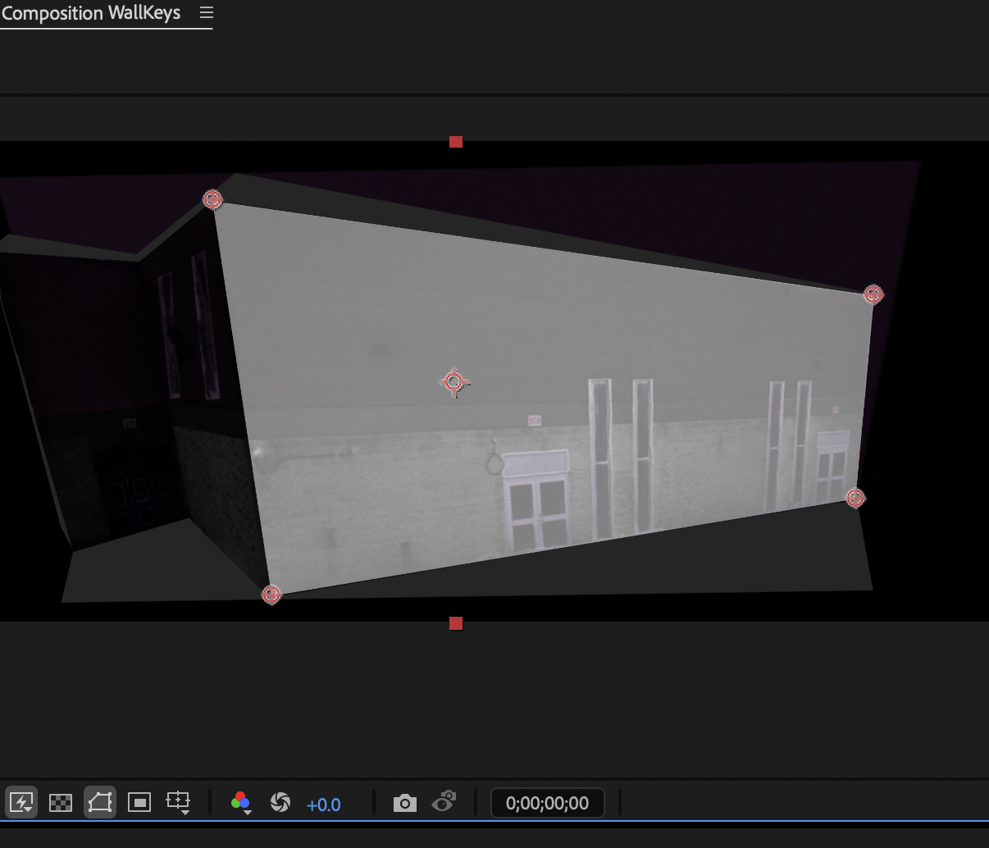This screenshot has width=989, height=848.
Task: Toggle Draft 3D mode with lightning icon
Action: point(22,802)
